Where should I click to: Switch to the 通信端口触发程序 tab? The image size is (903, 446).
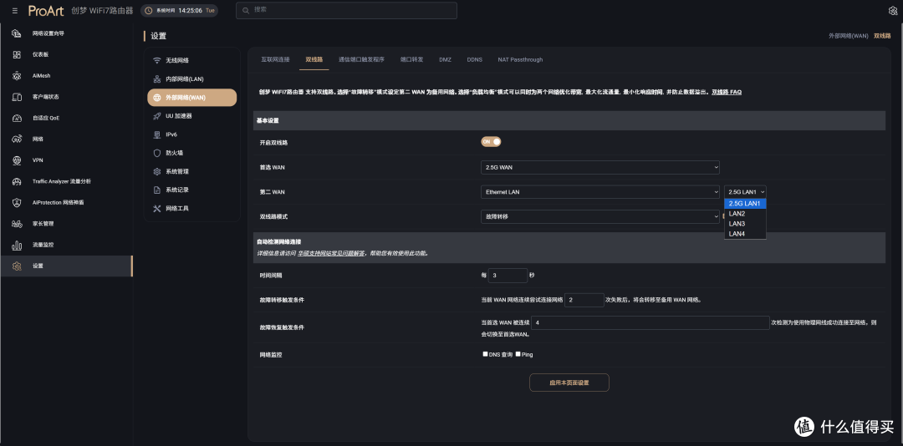(361, 59)
